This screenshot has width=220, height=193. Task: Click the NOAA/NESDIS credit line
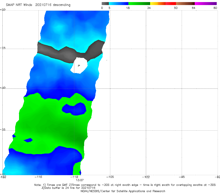point(123,191)
